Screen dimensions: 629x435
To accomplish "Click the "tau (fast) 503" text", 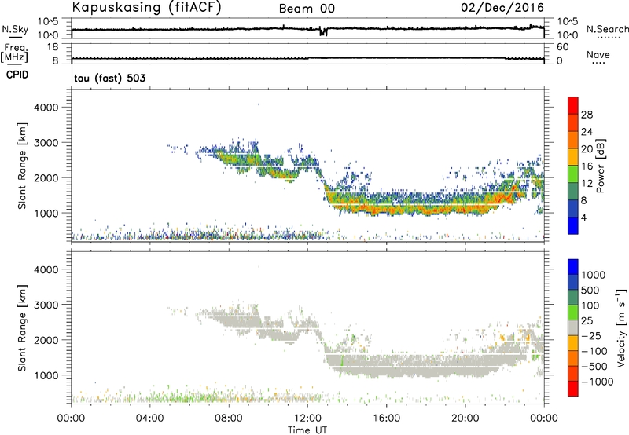I will 110,78.
